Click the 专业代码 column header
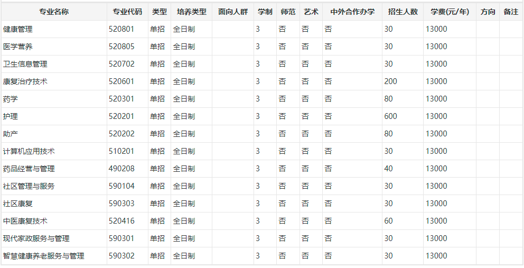This screenshot has height=268, width=524. pos(127,12)
